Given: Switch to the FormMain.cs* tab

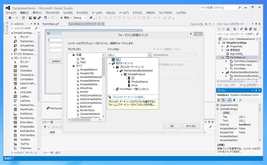Looking at the screenshot, I should [x=51, y=24].
